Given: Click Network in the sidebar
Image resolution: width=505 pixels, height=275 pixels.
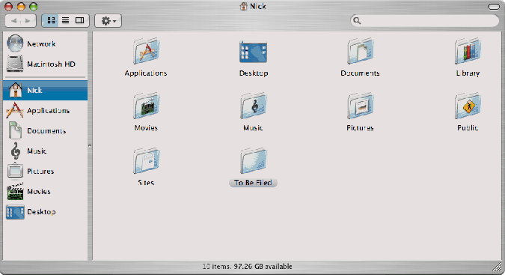Looking at the screenshot, I should point(45,43).
